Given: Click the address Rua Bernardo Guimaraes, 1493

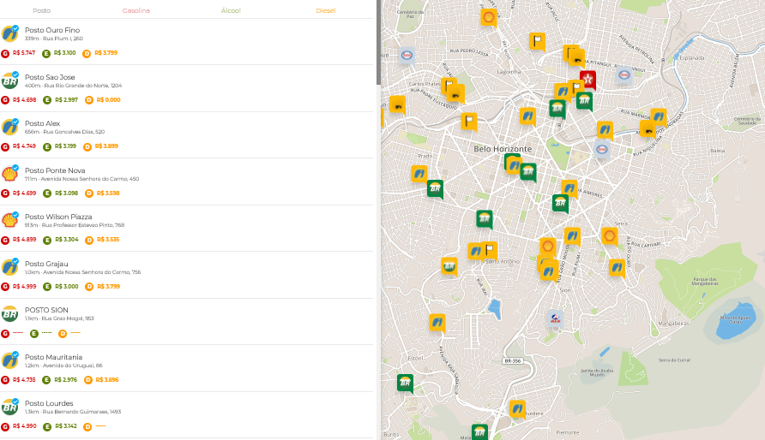Looking at the screenshot, I should point(79,412).
